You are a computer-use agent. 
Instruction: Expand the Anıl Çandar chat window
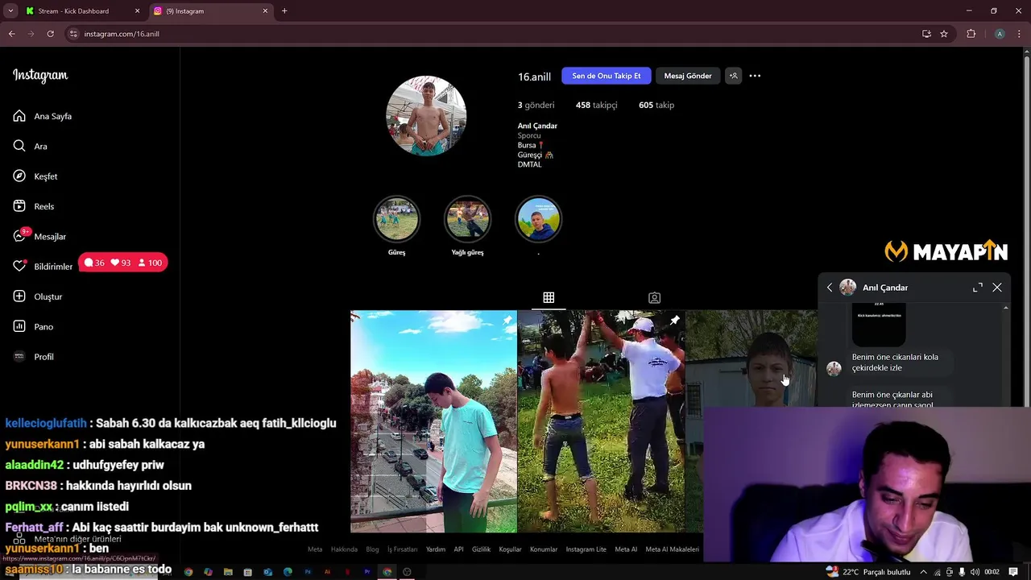coord(977,288)
